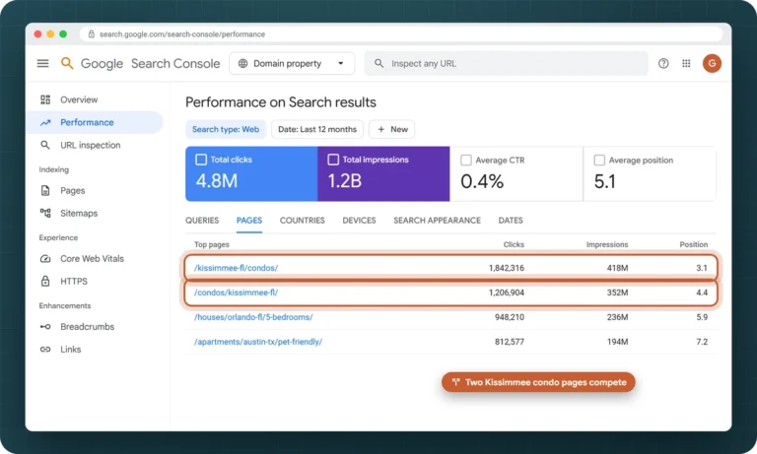Toggle the Total impressions checkbox
The height and width of the screenshot is (454, 757).
coord(333,160)
